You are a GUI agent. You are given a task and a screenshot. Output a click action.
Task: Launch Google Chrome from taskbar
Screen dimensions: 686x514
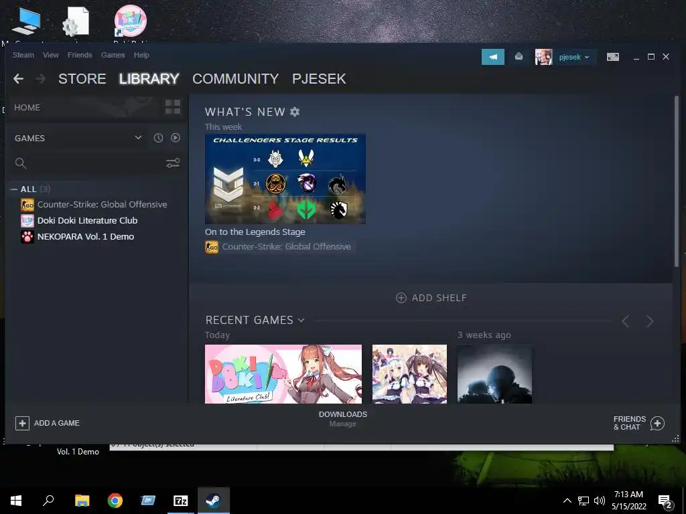tap(115, 501)
